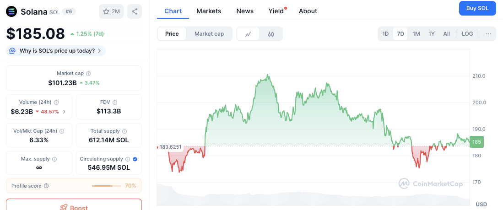Click the Buy SOL button
This screenshot has height=210, width=503.
pyautogui.click(x=477, y=8)
